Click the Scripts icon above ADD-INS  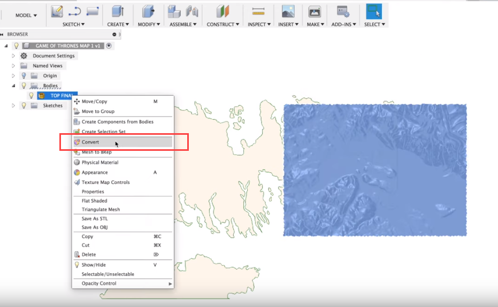343,11
